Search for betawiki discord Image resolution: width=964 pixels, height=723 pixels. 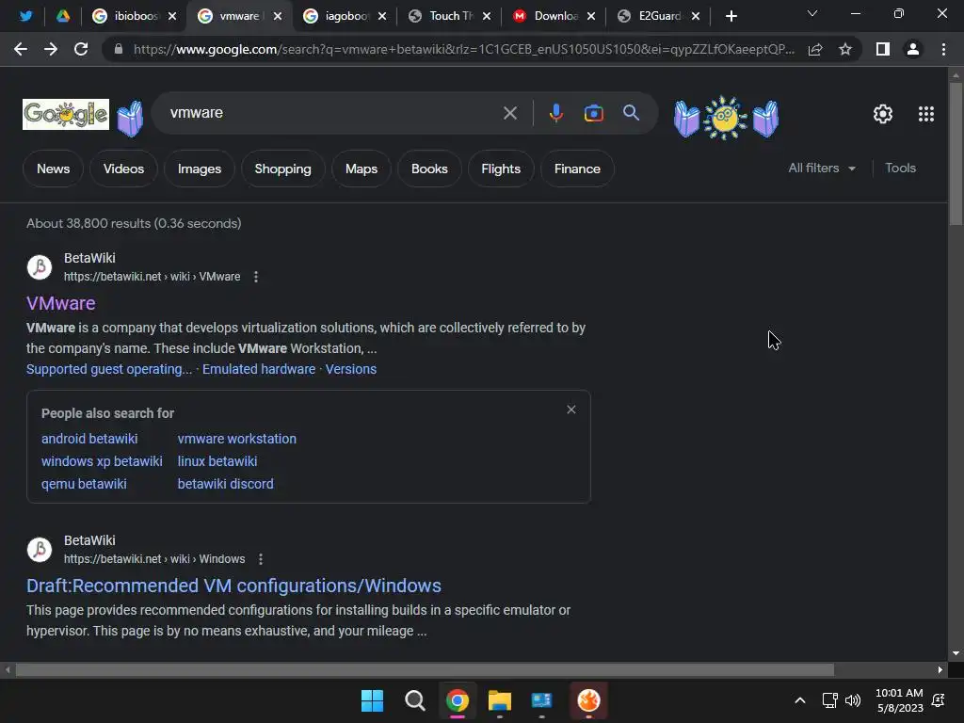(225, 484)
